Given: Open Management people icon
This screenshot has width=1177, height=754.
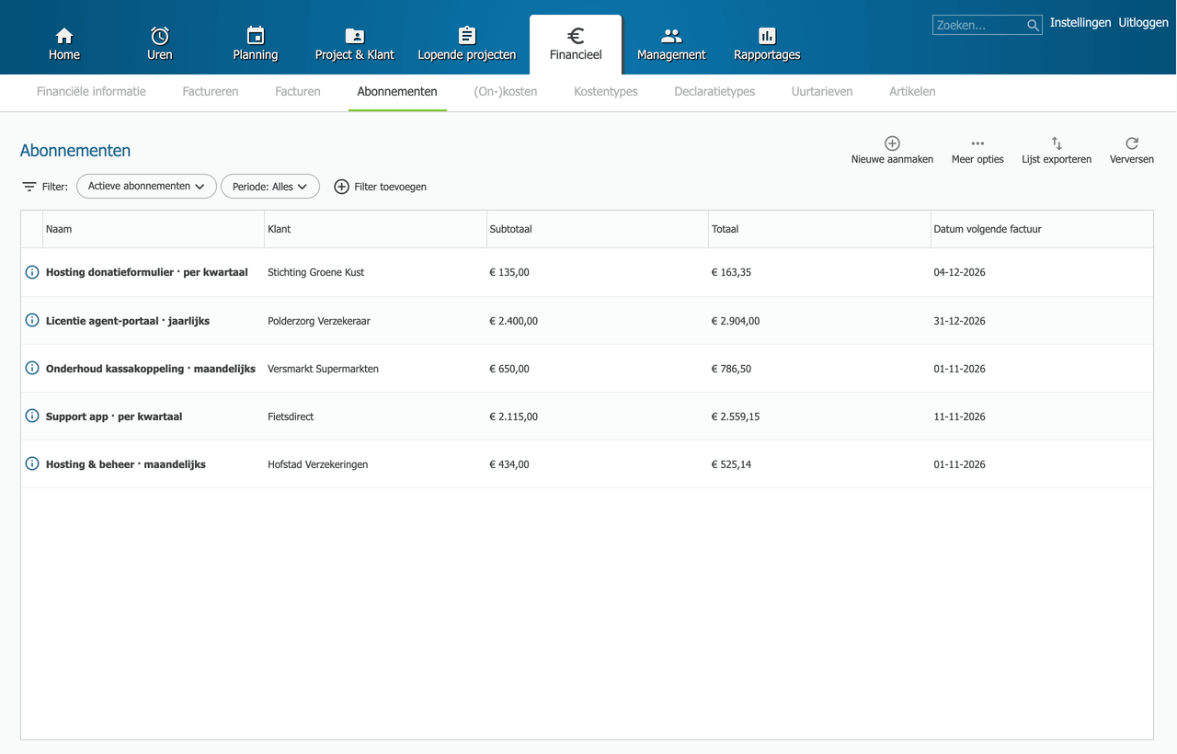Looking at the screenshot, I should [x=671, y=36].
